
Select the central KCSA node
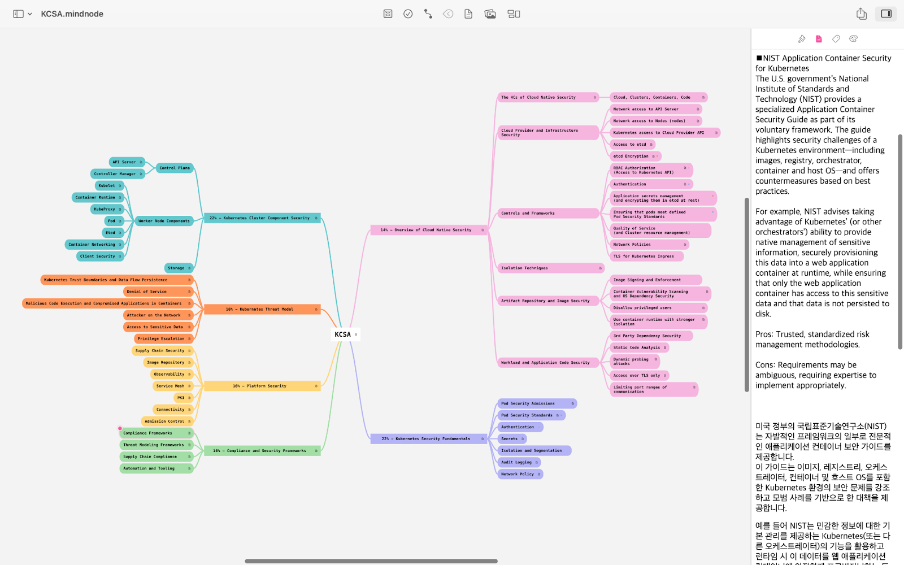pyautogui.click(x=345, y=334)
